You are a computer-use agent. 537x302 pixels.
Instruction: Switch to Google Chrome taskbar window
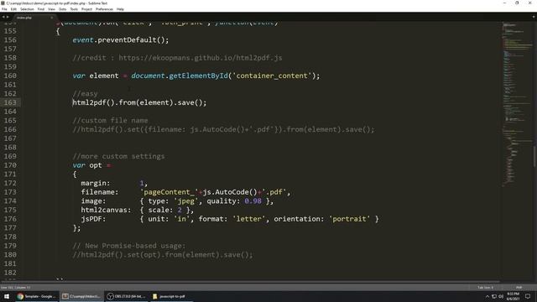[x=36, y=296]
